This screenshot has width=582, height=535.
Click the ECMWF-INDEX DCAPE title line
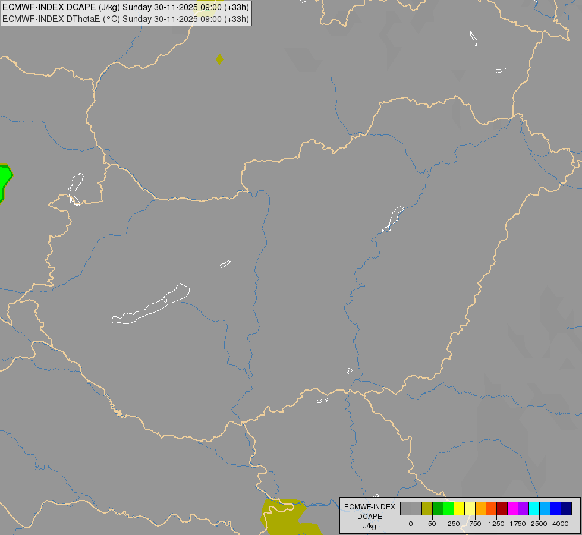pyautogui.click(x=126, y=7)
